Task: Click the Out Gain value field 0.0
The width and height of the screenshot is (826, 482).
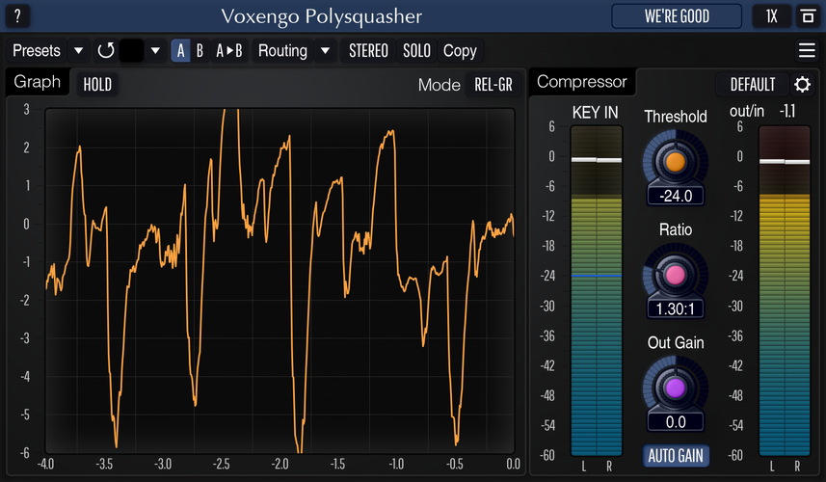Action: click(x=676, y=422)
